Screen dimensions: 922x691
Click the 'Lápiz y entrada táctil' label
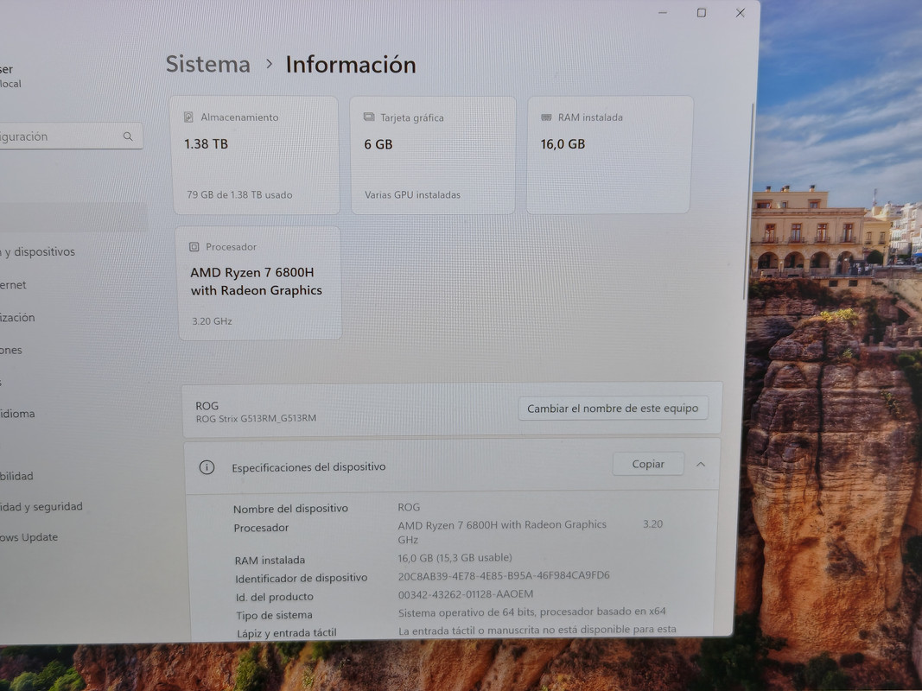click(x=286, y=633)
